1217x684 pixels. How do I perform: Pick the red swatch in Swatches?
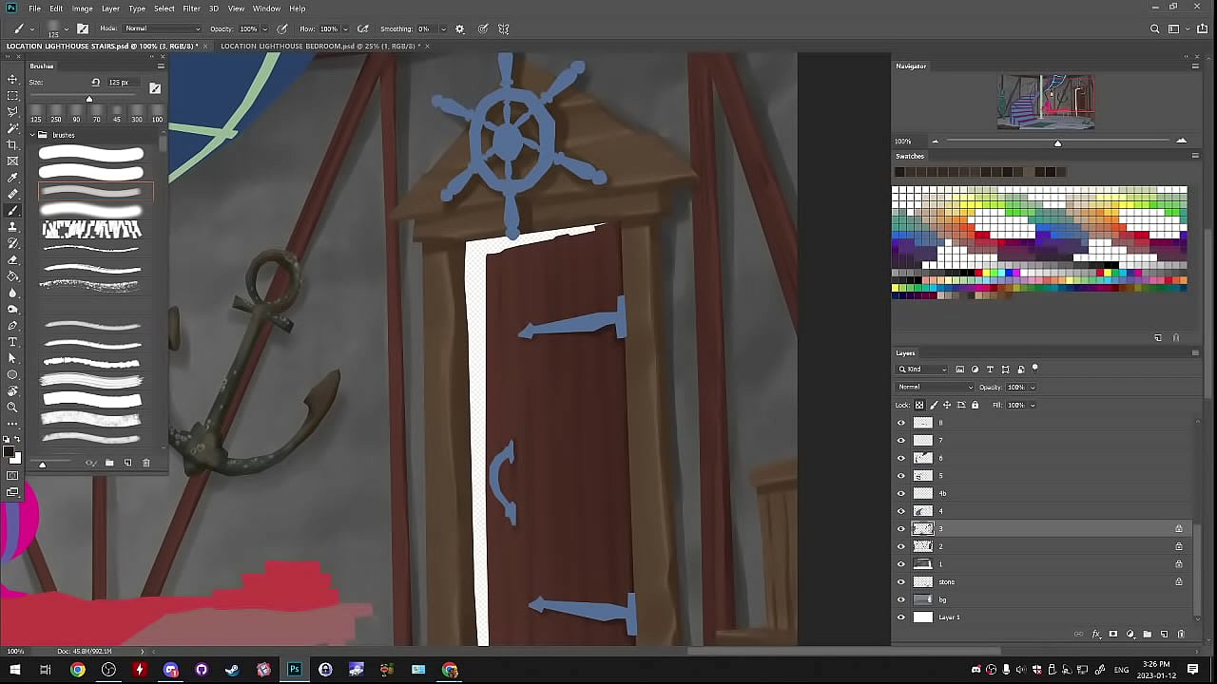982,235
